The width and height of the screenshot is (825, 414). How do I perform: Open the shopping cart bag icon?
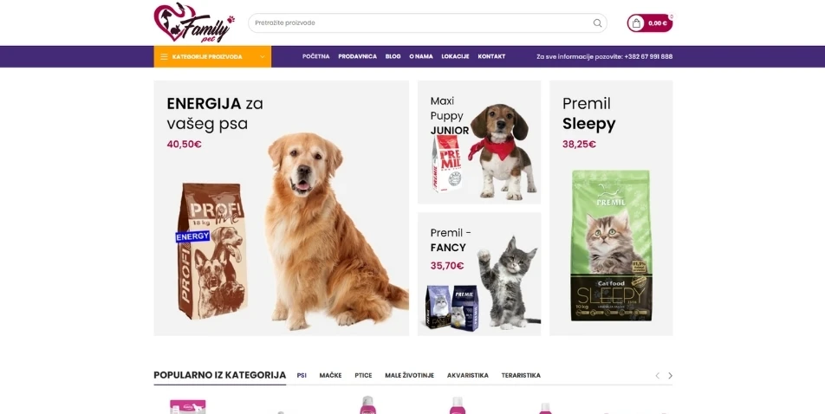click(x=636, y=23)
